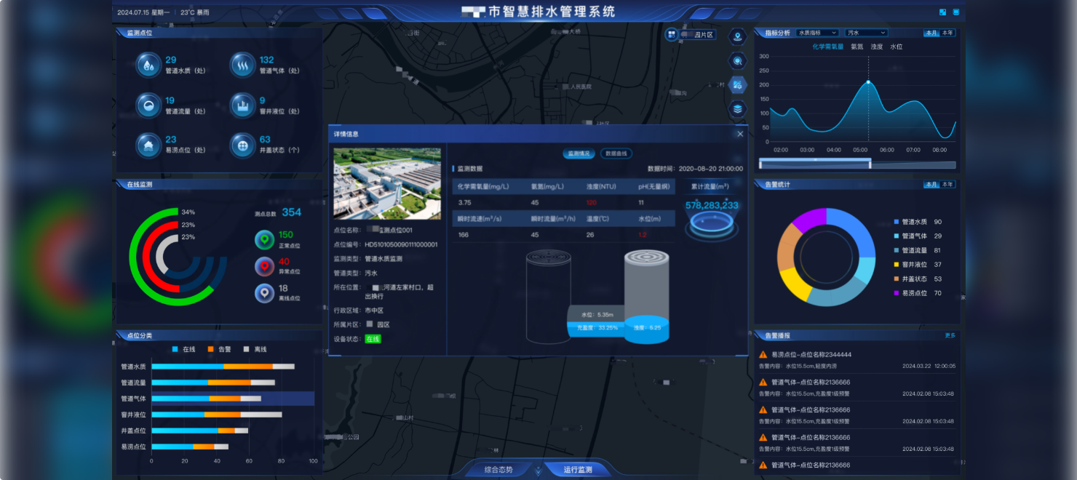Click the 易涝点位 flood point icon
This screenshot has height=480, width=1077.
tap(148, 145)
